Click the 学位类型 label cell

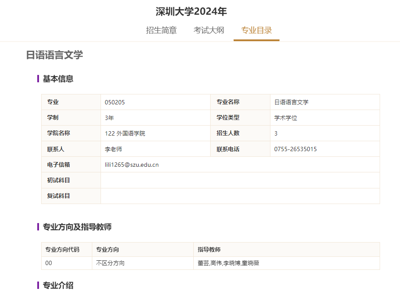pyautogui.click(x=240, y=118)
